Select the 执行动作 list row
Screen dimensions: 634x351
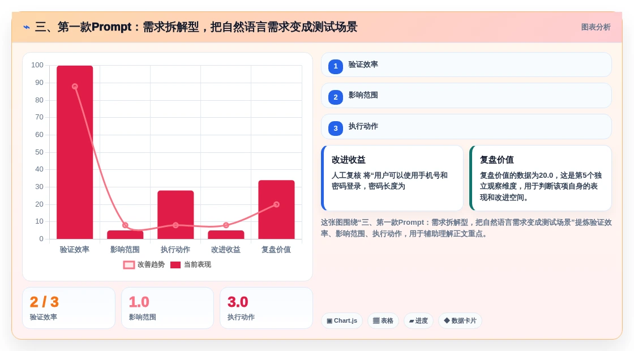(466, 127)
